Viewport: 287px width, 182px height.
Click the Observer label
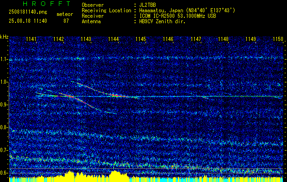click(93, 5)
